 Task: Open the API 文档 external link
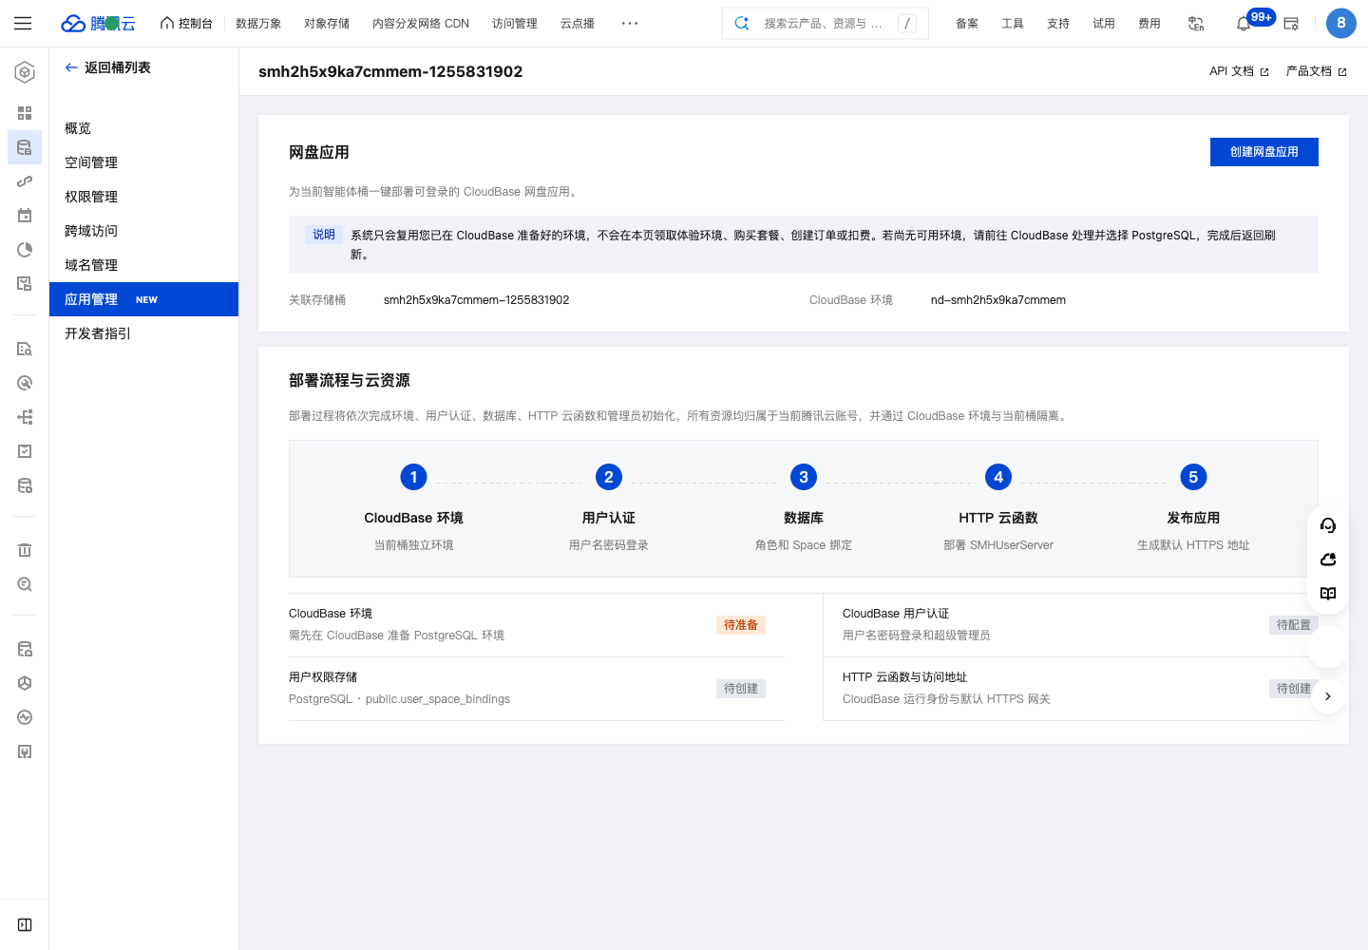(1239, 71)
